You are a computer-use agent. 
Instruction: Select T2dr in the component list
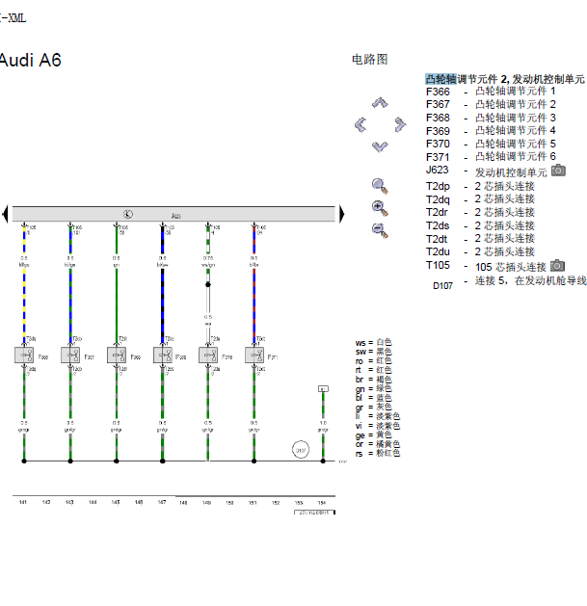(x=437, y=213)
